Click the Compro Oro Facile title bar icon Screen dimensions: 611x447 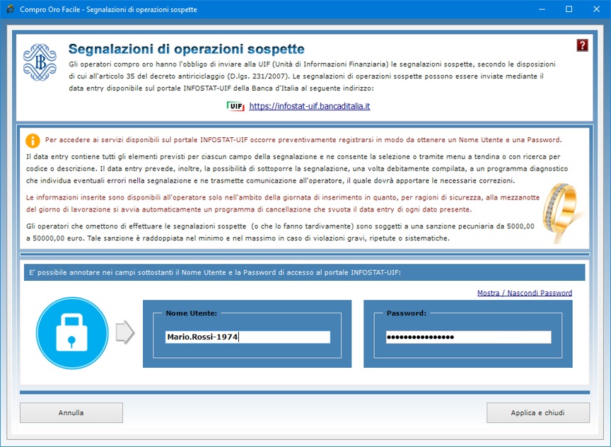click(10, 10)
